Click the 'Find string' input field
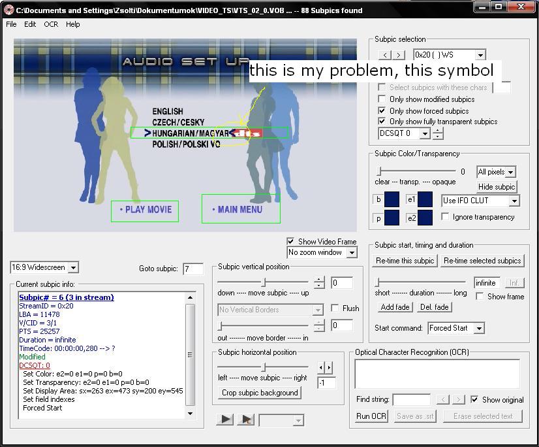 tap(411, 400)
